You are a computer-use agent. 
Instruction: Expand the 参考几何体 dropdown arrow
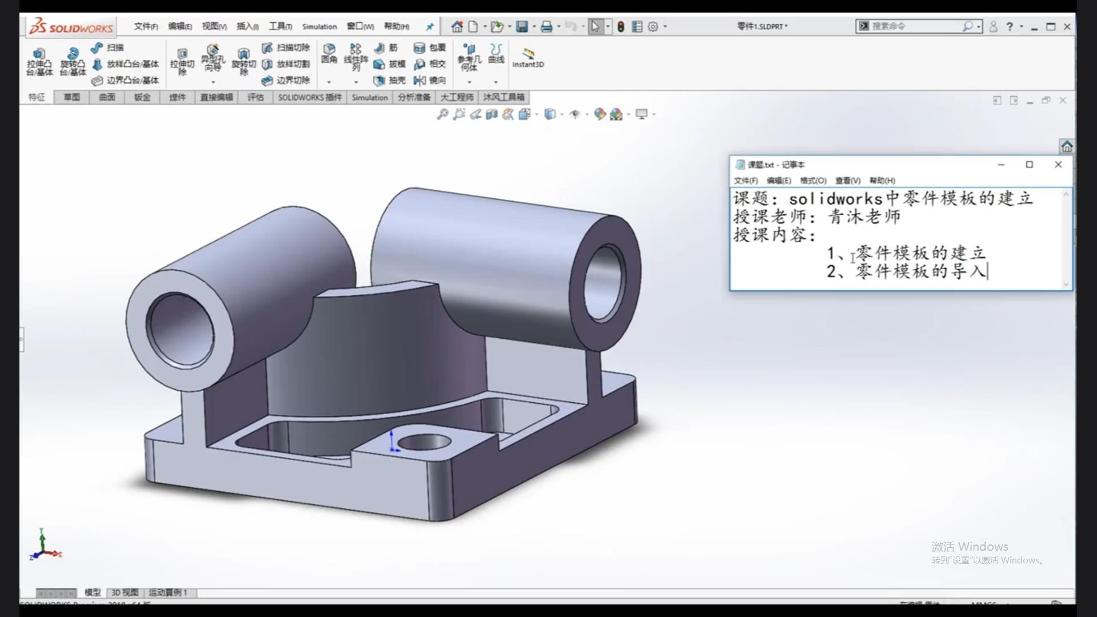point(469,82)
